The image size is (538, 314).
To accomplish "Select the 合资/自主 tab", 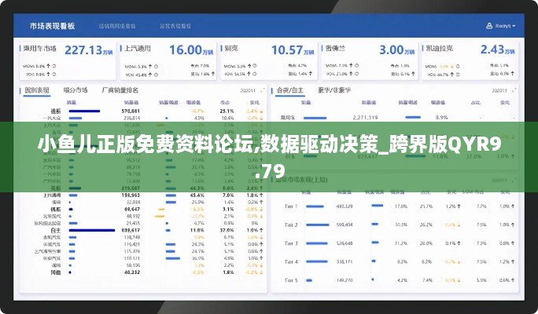I will (290, 90).
